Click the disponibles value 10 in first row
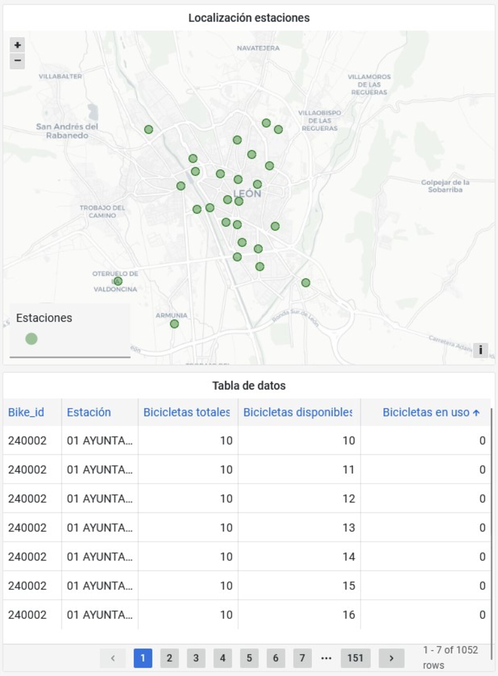Image resolution: width=498 pixels, height=676 pixels. click(x=349, y=441)
